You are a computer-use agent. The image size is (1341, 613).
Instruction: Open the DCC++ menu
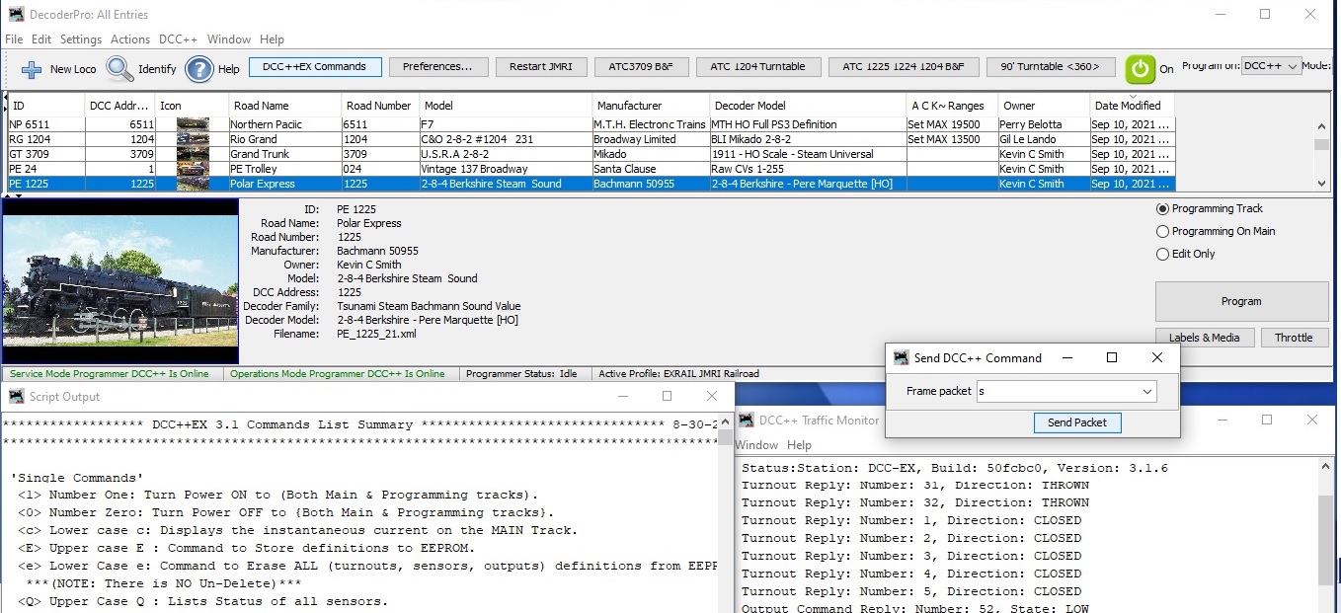coord(178,39)
